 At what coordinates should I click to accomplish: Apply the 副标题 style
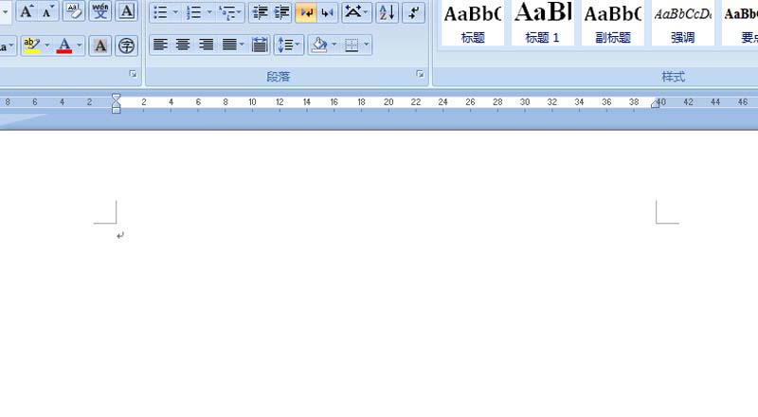point(612,24)
